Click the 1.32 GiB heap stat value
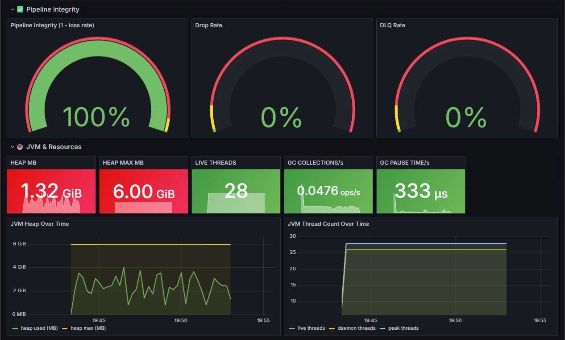Image resolution: width=565 pixels, height=340 pixels. pyautogui.click(x=51, y=191)
